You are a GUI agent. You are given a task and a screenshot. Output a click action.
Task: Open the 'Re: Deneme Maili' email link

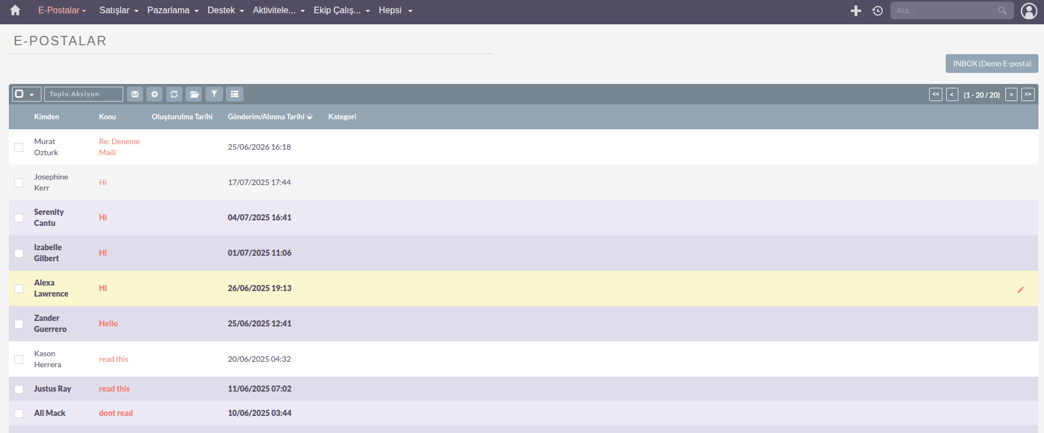click(x=119, y=147)
